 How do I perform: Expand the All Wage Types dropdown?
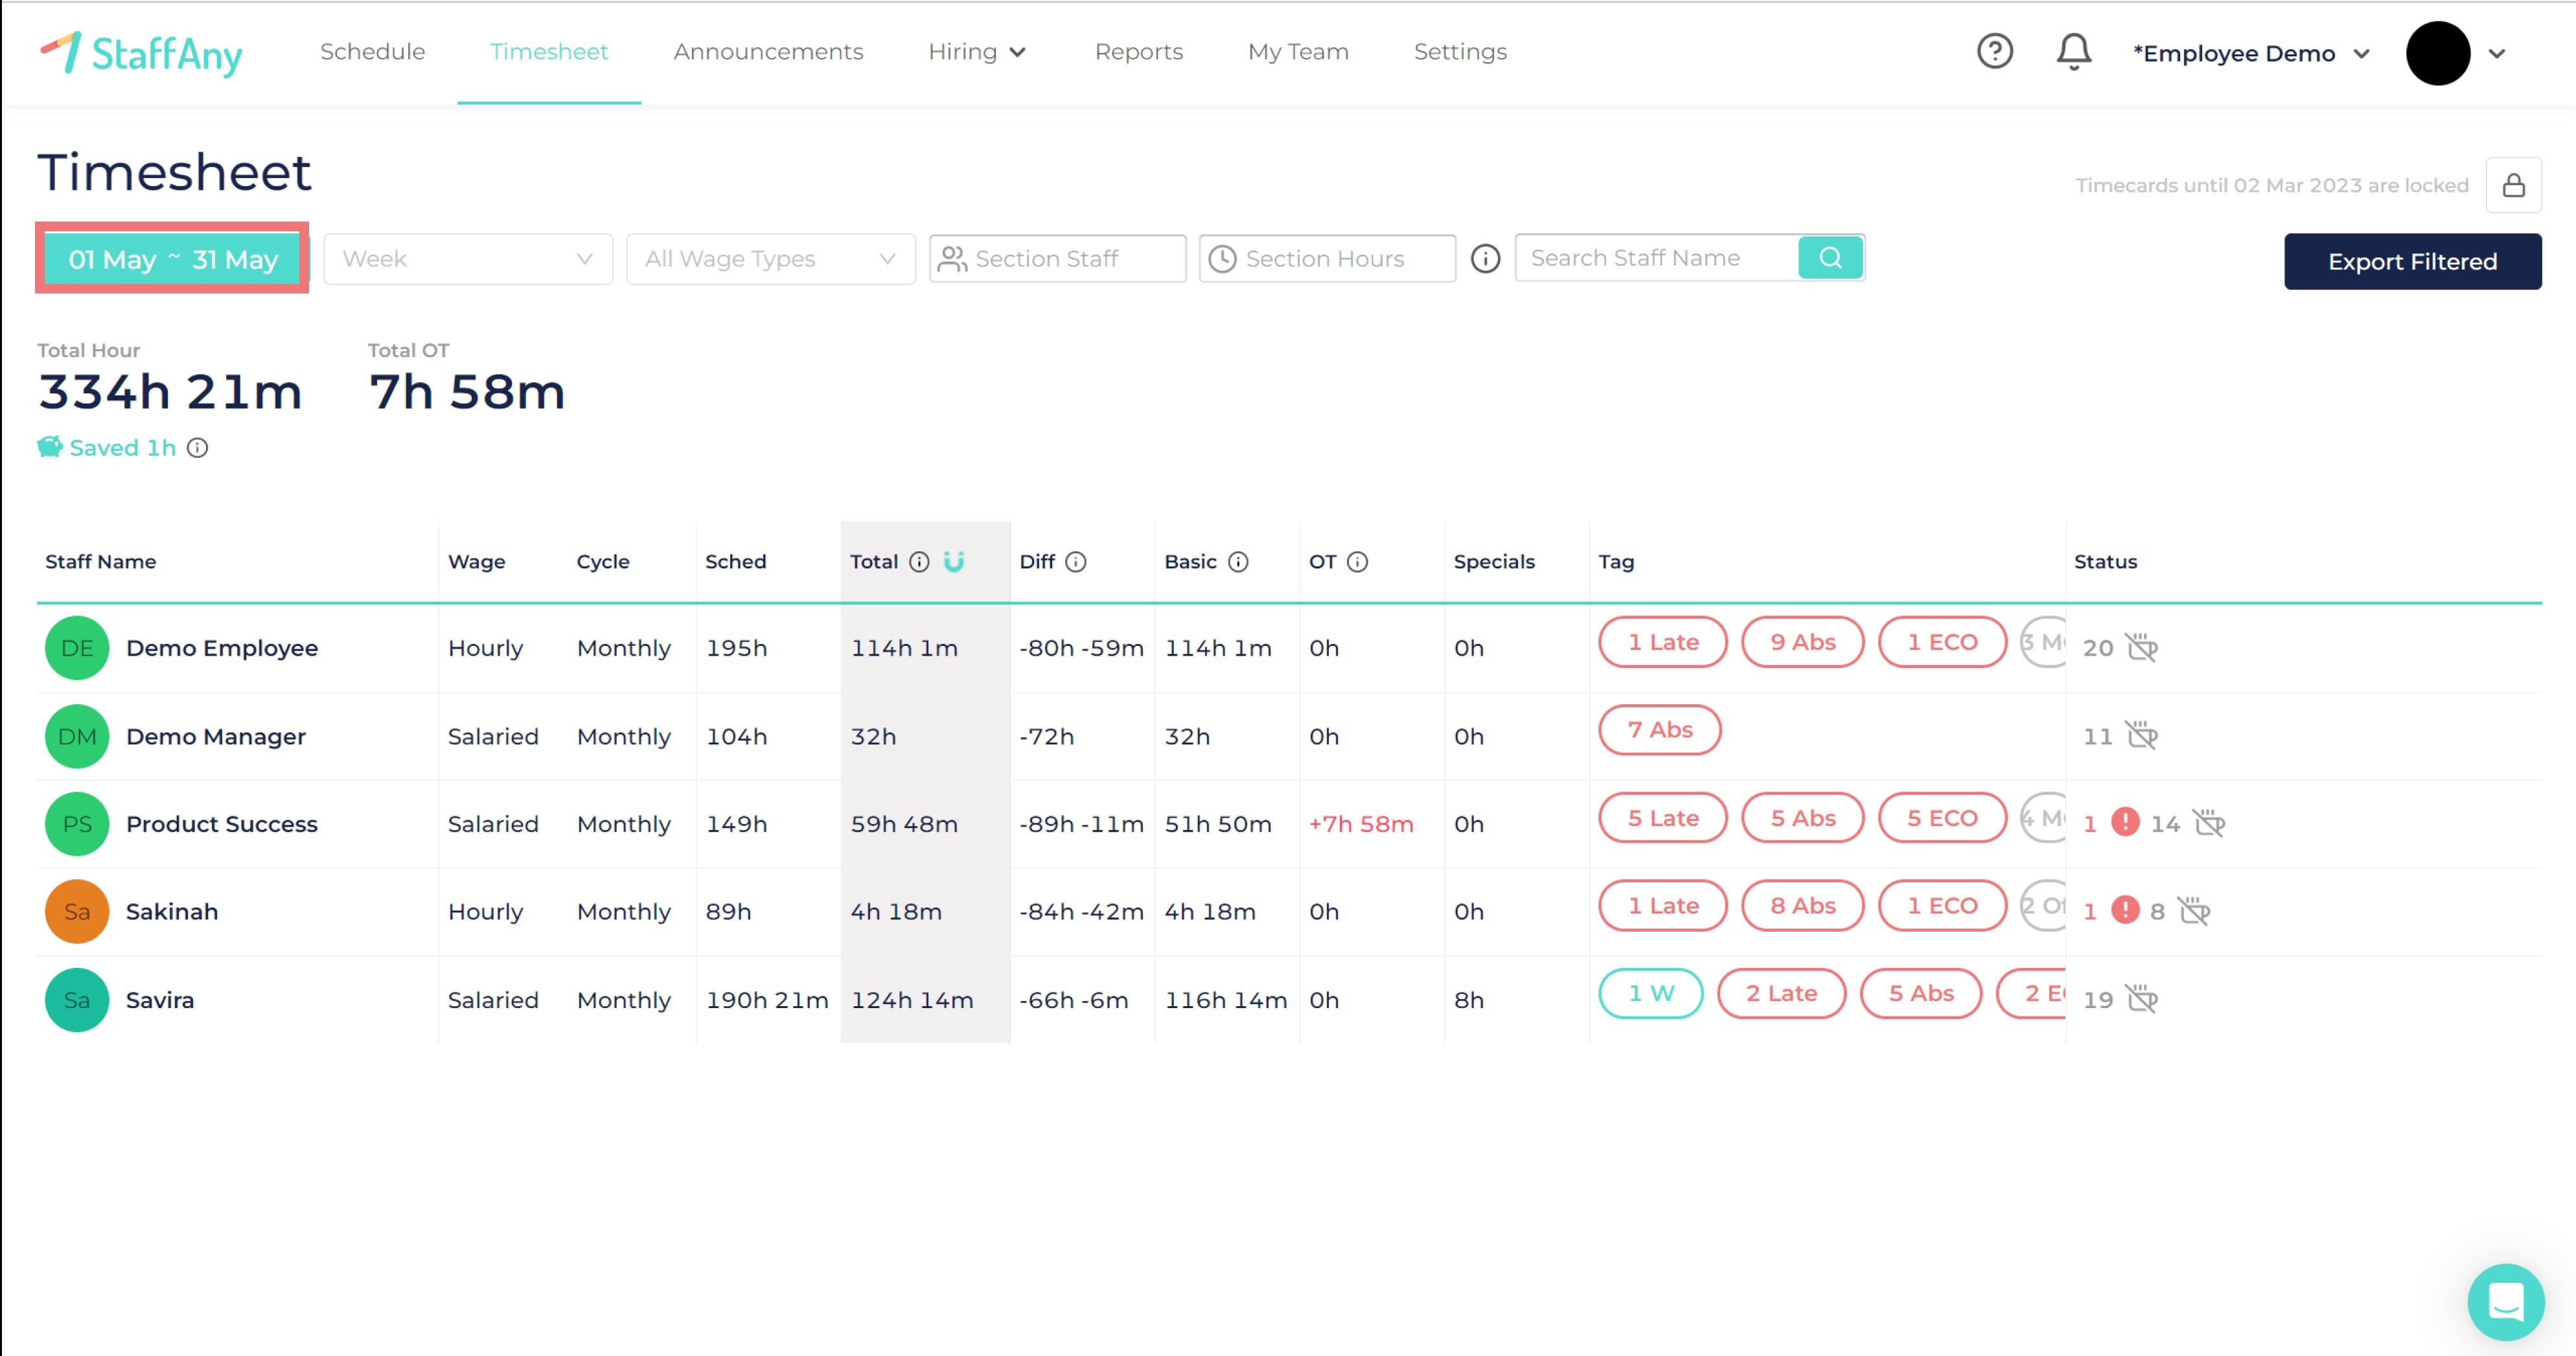[770, 259]
